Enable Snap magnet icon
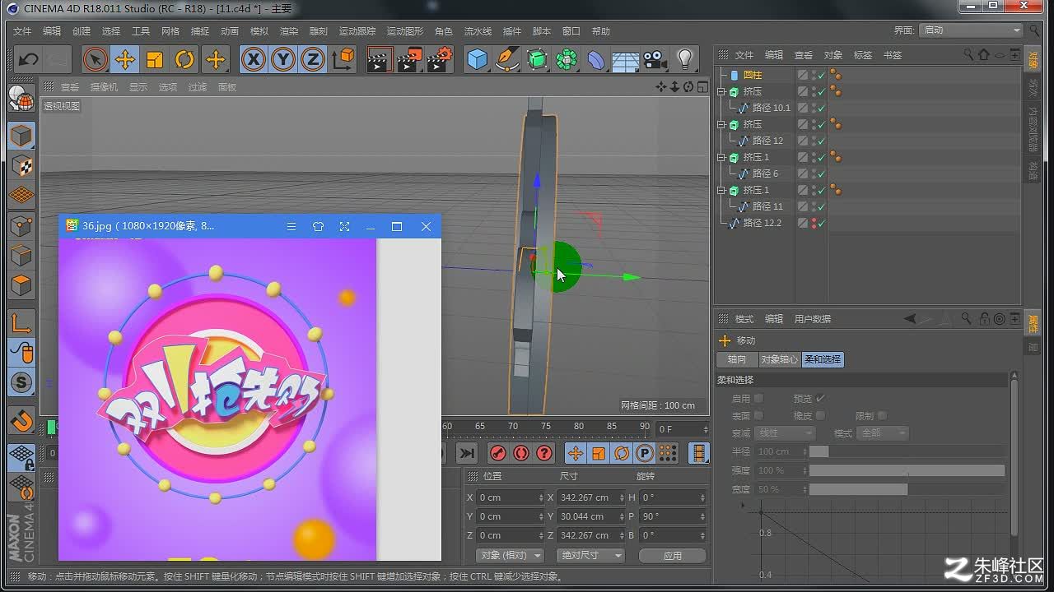The height and width of the screenshot is (592, 1054). (21, 420)
